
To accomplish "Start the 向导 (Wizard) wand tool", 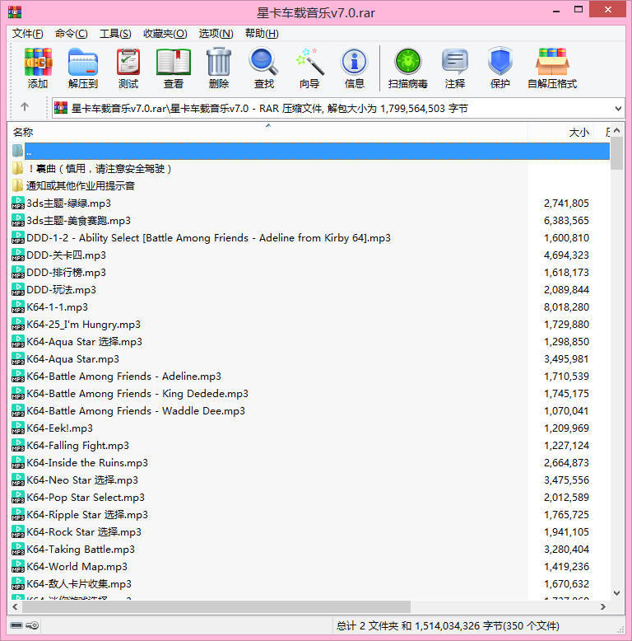I will pos(309,68).
